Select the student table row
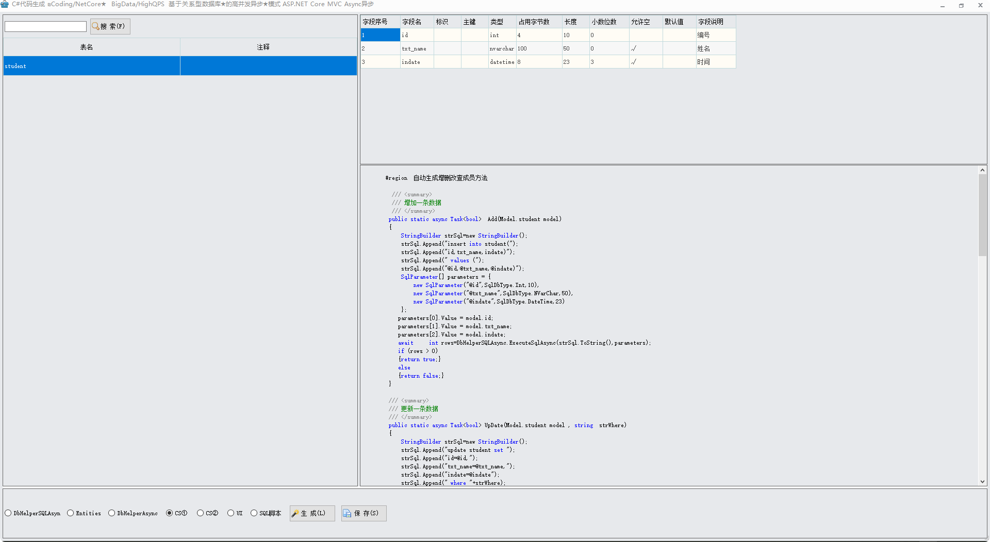 click(x=180, y=66)
